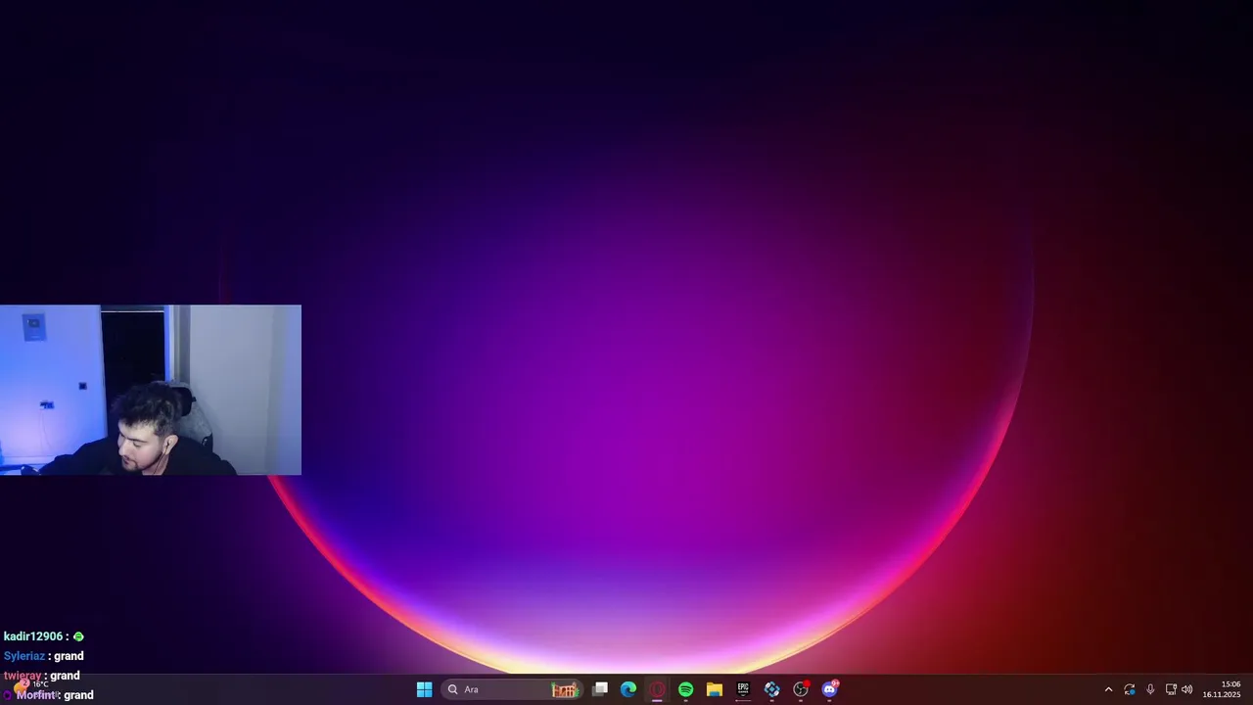Expand the hidden system tray icons chevron
The height and width of the screenshot is (705, 1253).
coord(1108,689)
